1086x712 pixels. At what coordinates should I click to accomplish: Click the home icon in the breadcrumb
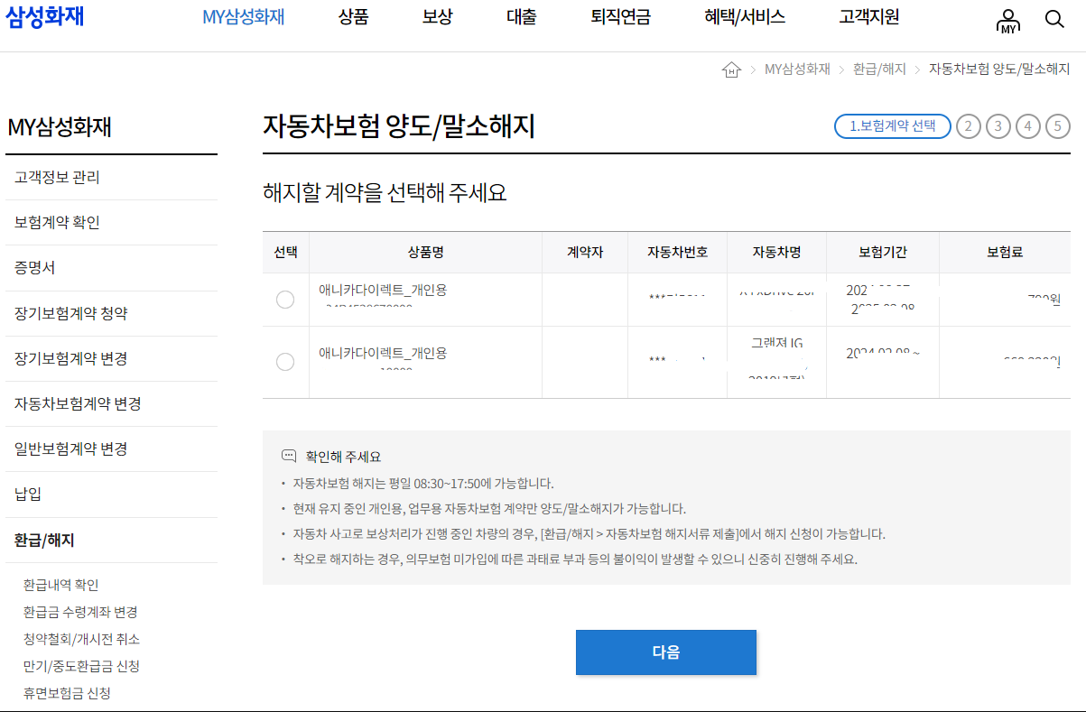point(731,68)
